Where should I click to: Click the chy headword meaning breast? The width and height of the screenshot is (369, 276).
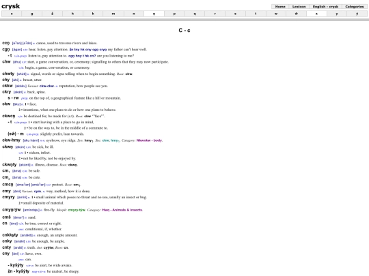(x=6, y=80)
